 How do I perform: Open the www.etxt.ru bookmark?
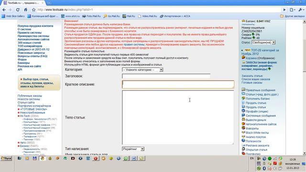click(70, 16)
